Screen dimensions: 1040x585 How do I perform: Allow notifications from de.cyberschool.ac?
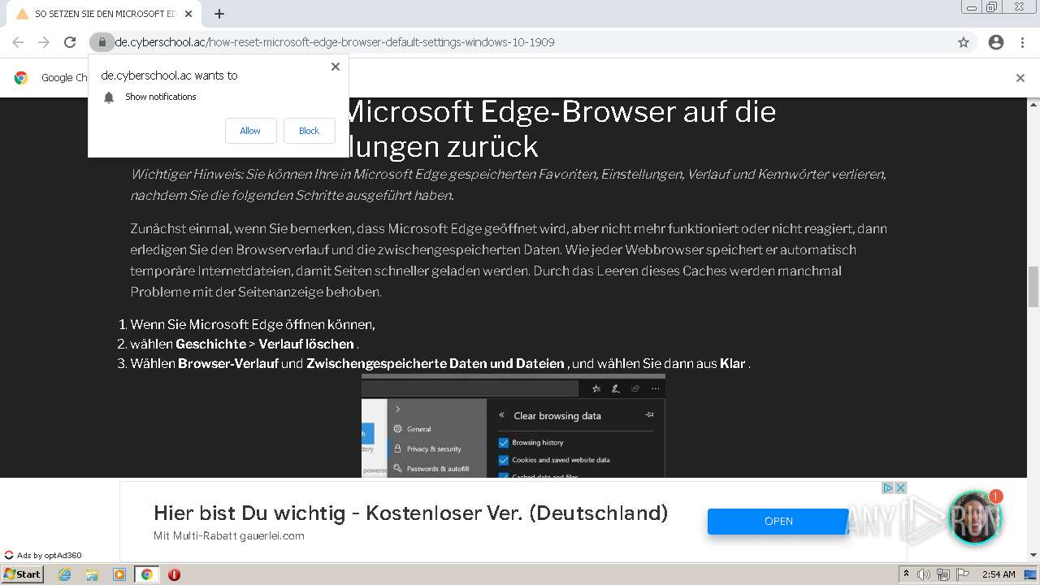[x=250, y=131]
